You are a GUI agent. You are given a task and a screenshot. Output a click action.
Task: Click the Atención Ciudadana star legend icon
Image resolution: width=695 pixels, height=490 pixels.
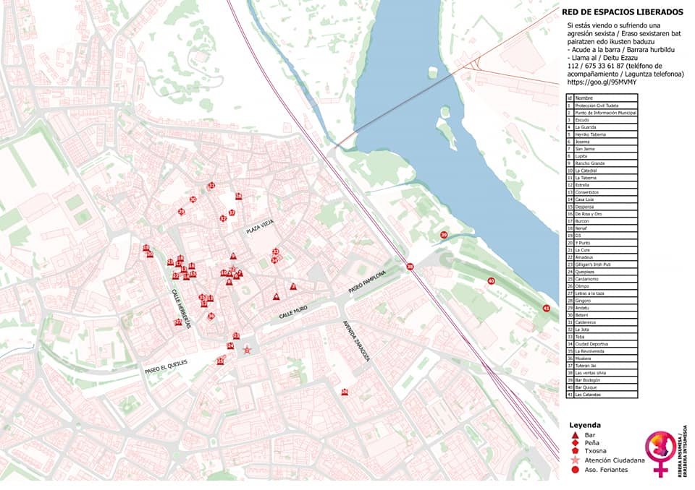pos(576,460)
